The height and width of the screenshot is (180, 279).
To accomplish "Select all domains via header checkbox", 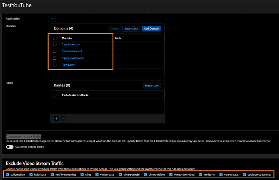I will coord(55,38).
